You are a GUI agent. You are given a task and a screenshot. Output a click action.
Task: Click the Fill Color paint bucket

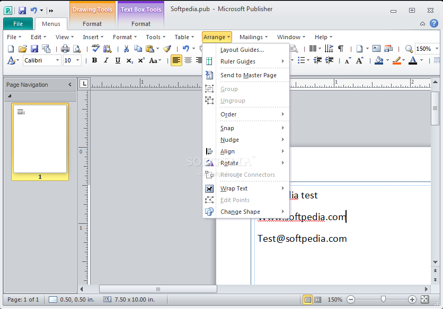point(379,60)
